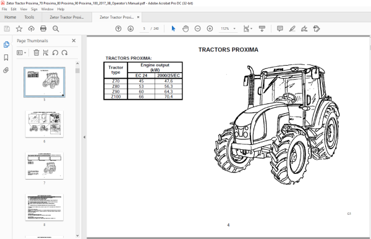
Task: Click the page number input field
Action: 144,28
